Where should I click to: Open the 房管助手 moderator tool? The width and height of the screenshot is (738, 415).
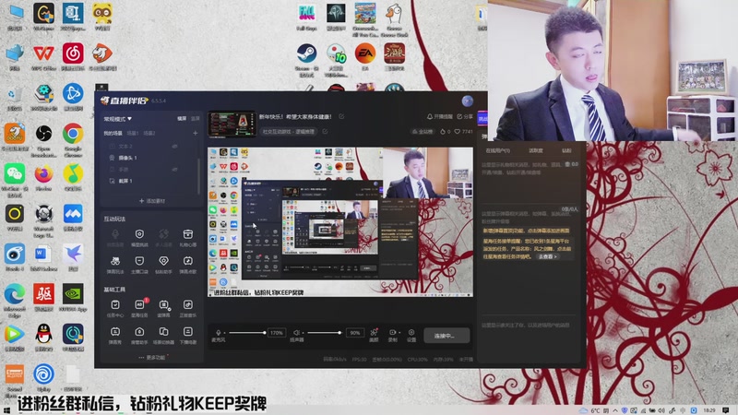[139, 336]
